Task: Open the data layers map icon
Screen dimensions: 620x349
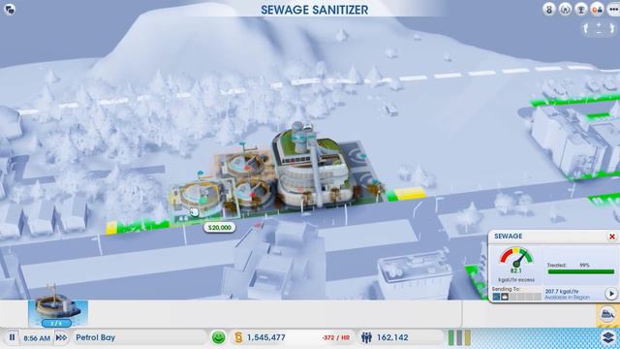Action: 608,337
